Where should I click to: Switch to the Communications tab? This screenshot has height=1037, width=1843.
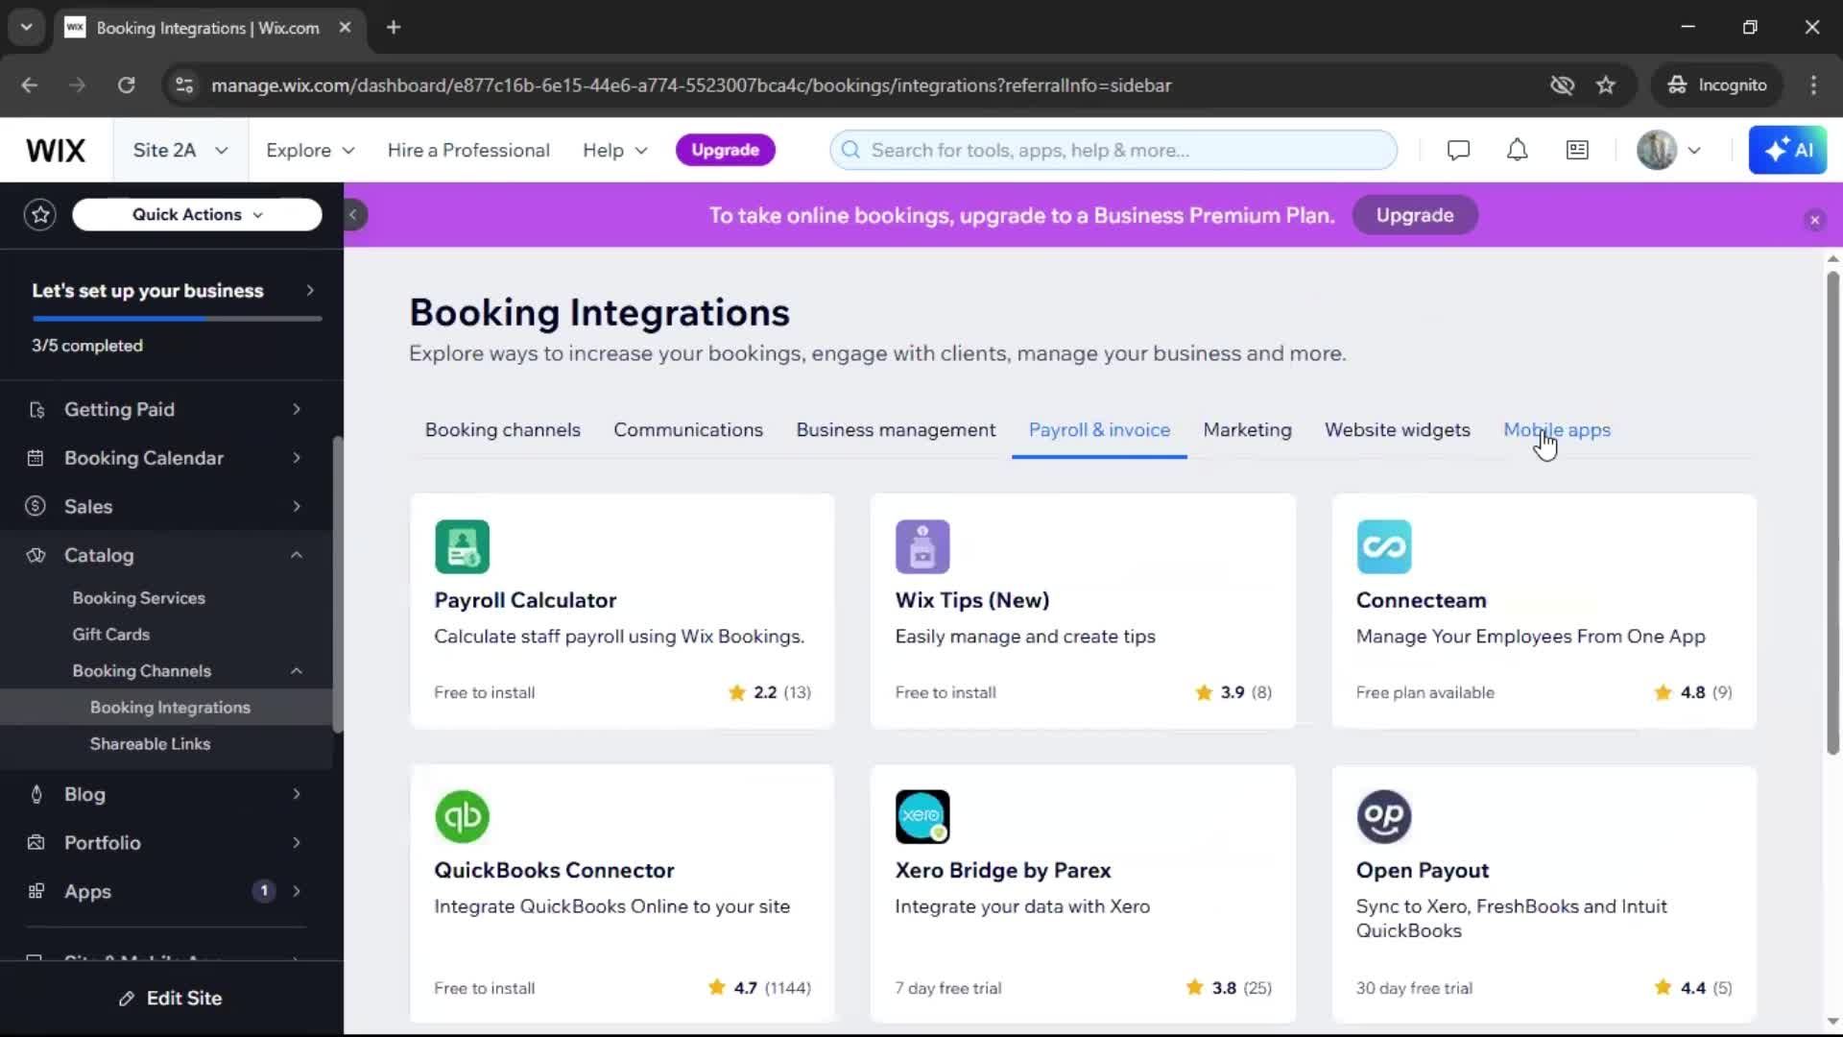(688, 430)
